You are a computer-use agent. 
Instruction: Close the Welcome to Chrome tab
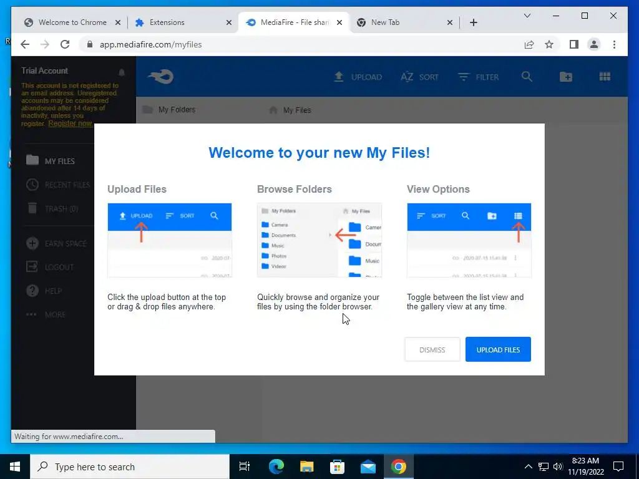tap(118, 22)
